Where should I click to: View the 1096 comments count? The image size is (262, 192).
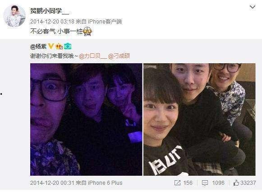(218, 183)
